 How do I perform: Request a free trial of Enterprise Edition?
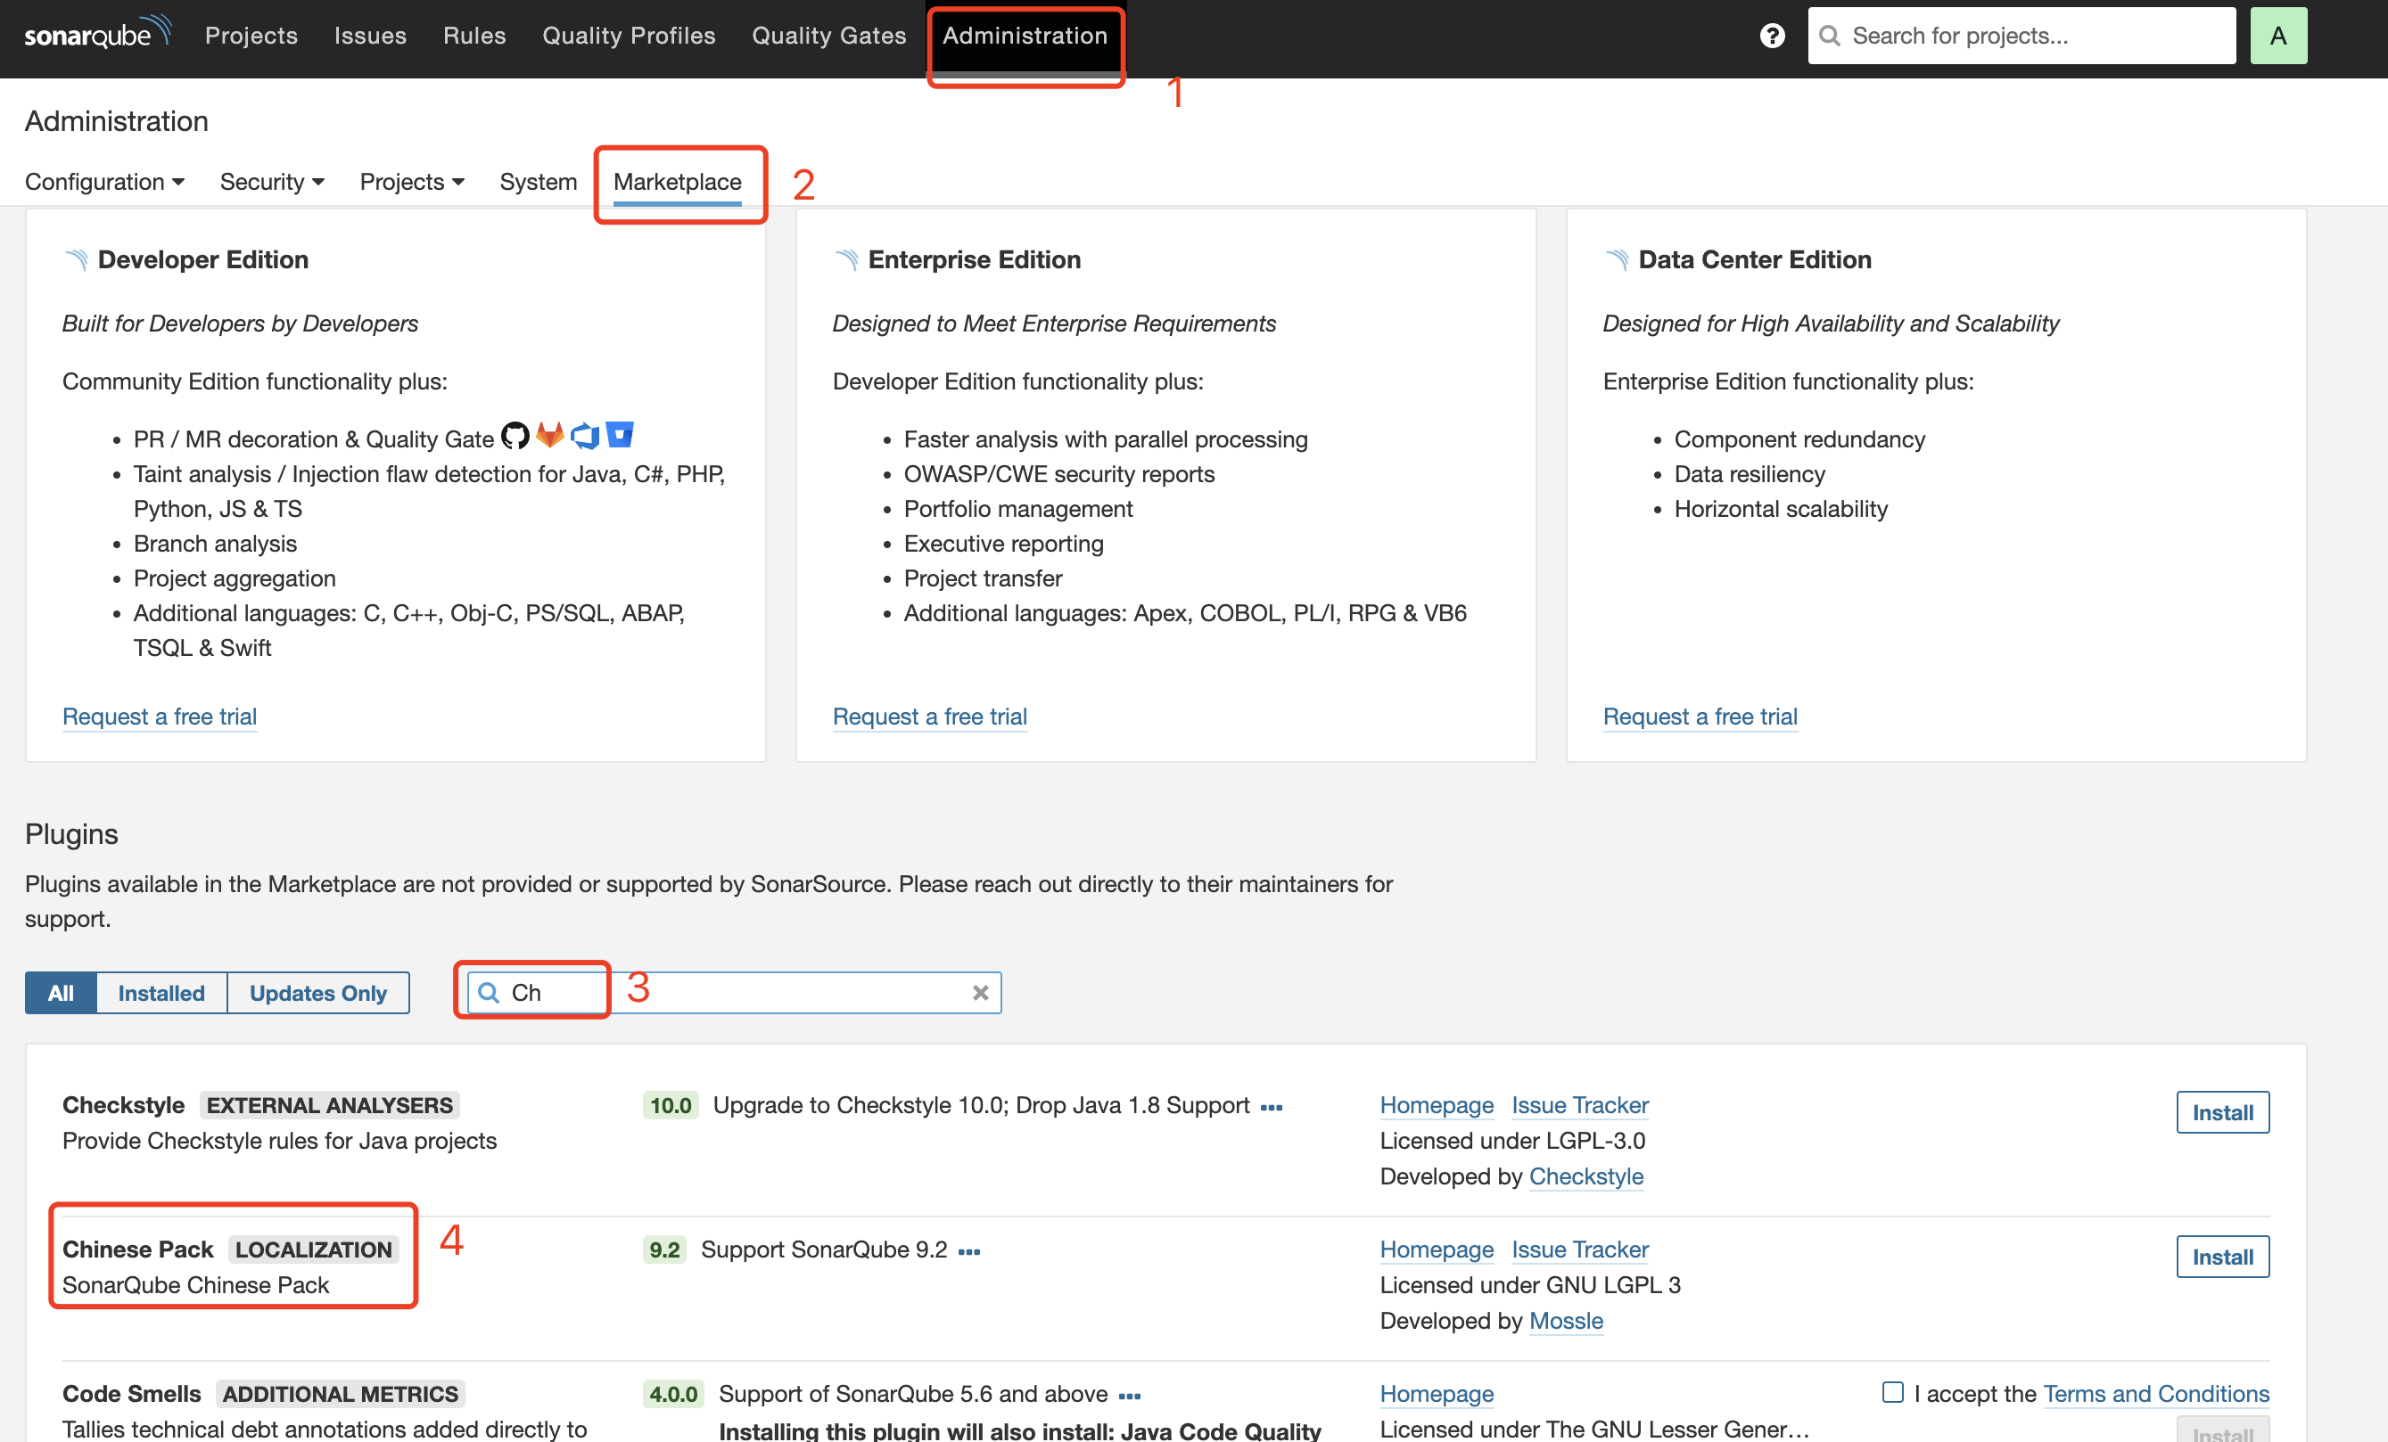(929, 717)
